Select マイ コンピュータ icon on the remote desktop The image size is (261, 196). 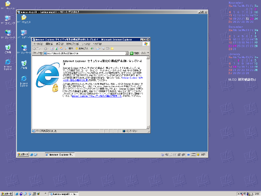point(24,34)
